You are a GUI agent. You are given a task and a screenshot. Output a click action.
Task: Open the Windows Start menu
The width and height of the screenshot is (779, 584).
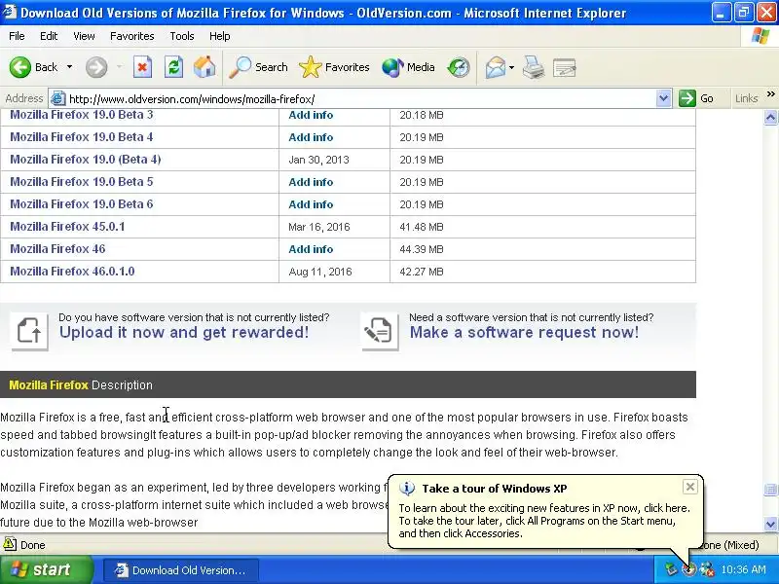coord(46,569)
